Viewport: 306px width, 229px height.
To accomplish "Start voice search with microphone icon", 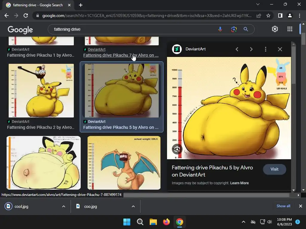I will tap(220, 29).
